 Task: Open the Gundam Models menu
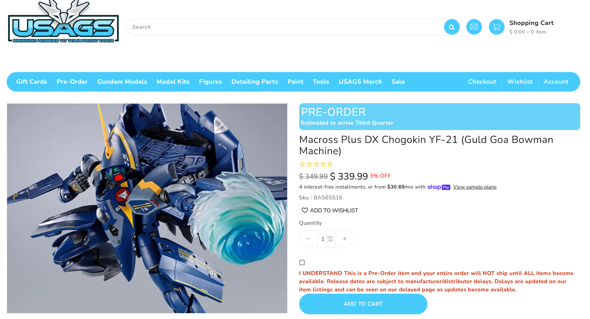(122, 82)
